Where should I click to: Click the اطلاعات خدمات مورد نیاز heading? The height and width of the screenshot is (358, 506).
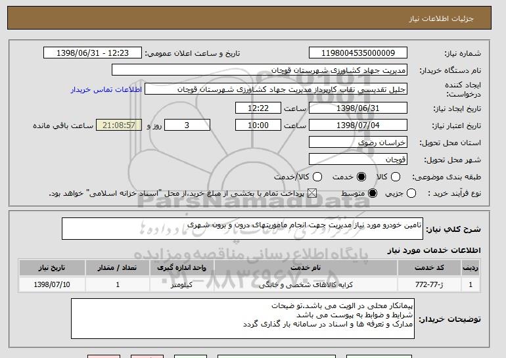[x=434, y=250]
